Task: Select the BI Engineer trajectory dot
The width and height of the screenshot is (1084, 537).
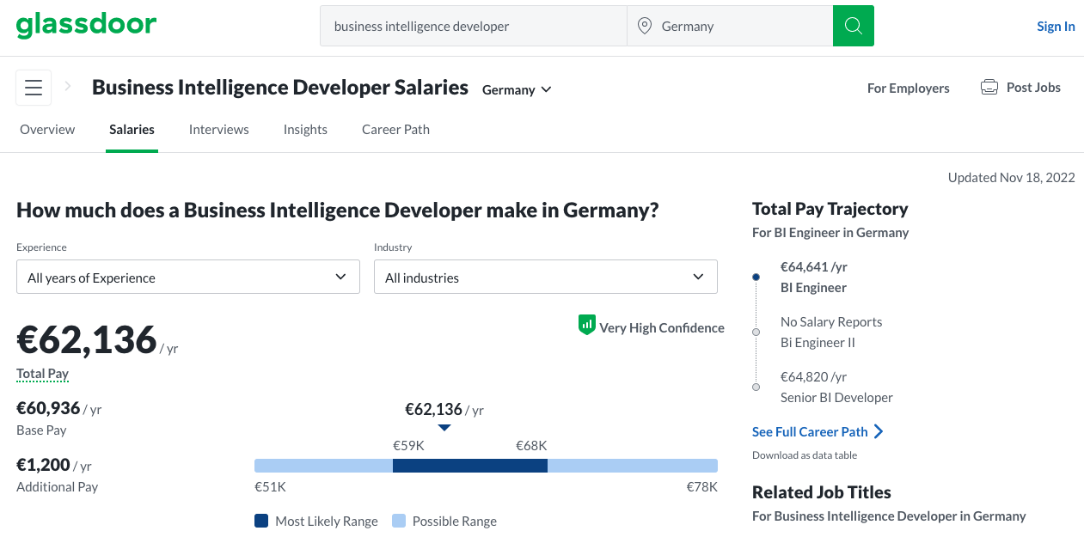Action: click(x=756, y=278)
